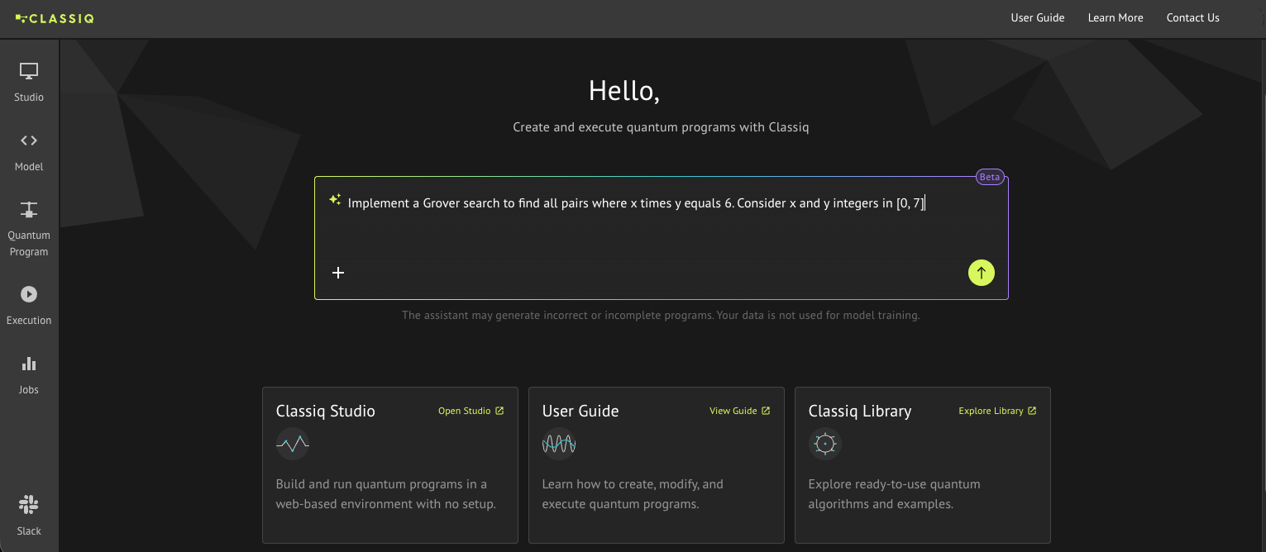Viewport: 1266px width, 552px height.
Task: Open the Slack icon in sidebar
Action: coord(29,504)
